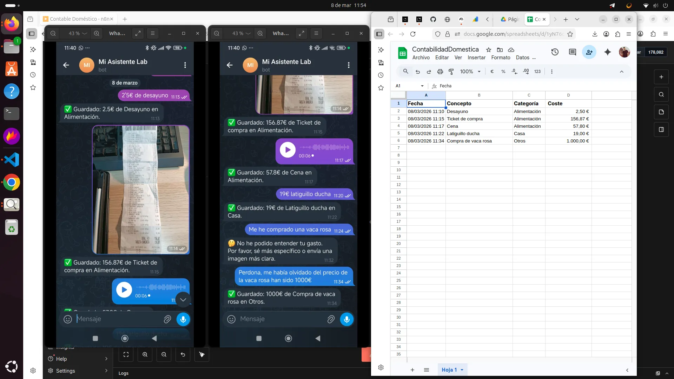Screen dimensions: 674x379
Task: Click the redo arrow in Sheets toolbar
Action: 429,72
